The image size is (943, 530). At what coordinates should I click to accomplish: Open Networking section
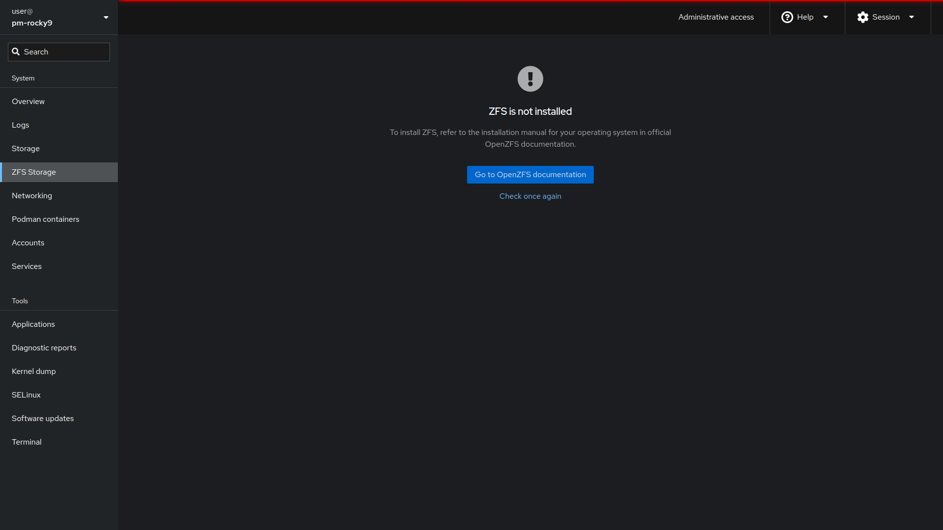click(59, 196)
